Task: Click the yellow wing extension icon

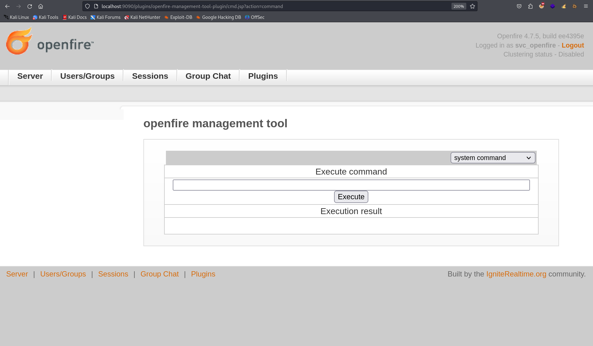Action: [x=564, y=6]
